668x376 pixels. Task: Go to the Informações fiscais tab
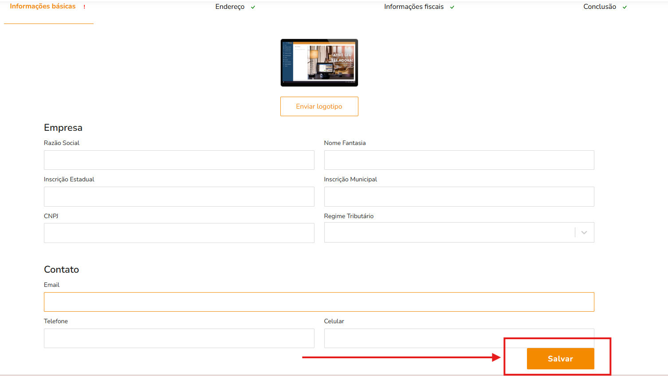click(x=414, y=7)
